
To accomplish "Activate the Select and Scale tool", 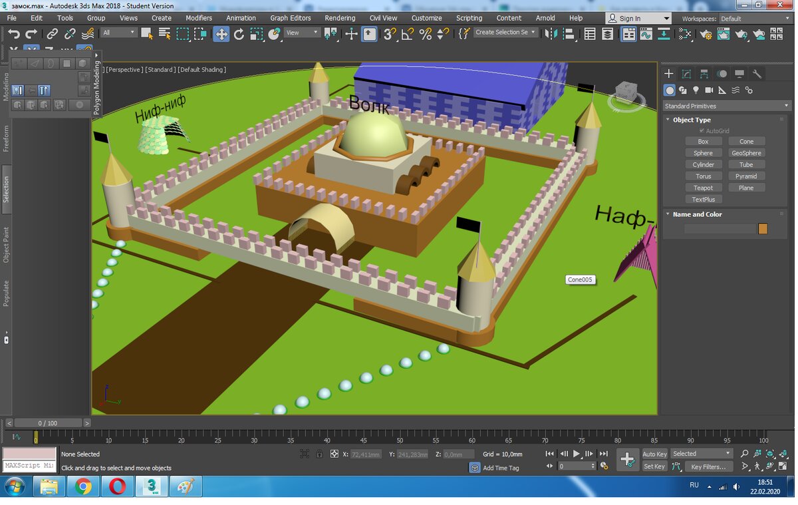I will point(257,34).
